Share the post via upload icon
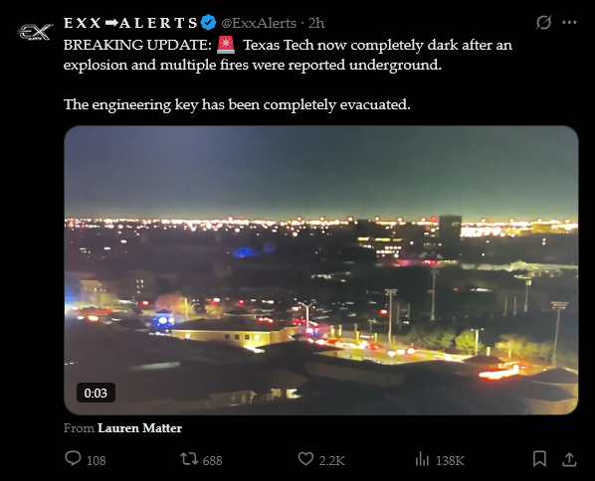Image resolution: width=595 pixels, height=481 pixels. tap(569, 459)
